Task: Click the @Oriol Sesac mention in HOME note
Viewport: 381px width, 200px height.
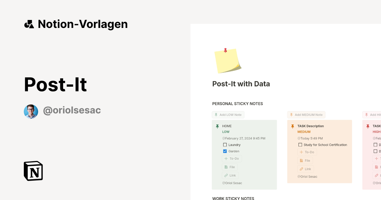Action: 232,183
